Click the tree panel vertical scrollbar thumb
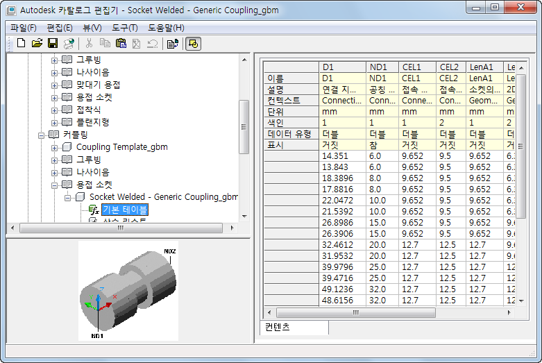Image resolution: width=542 pixels, height=363 pixels. tap(244, 126)
